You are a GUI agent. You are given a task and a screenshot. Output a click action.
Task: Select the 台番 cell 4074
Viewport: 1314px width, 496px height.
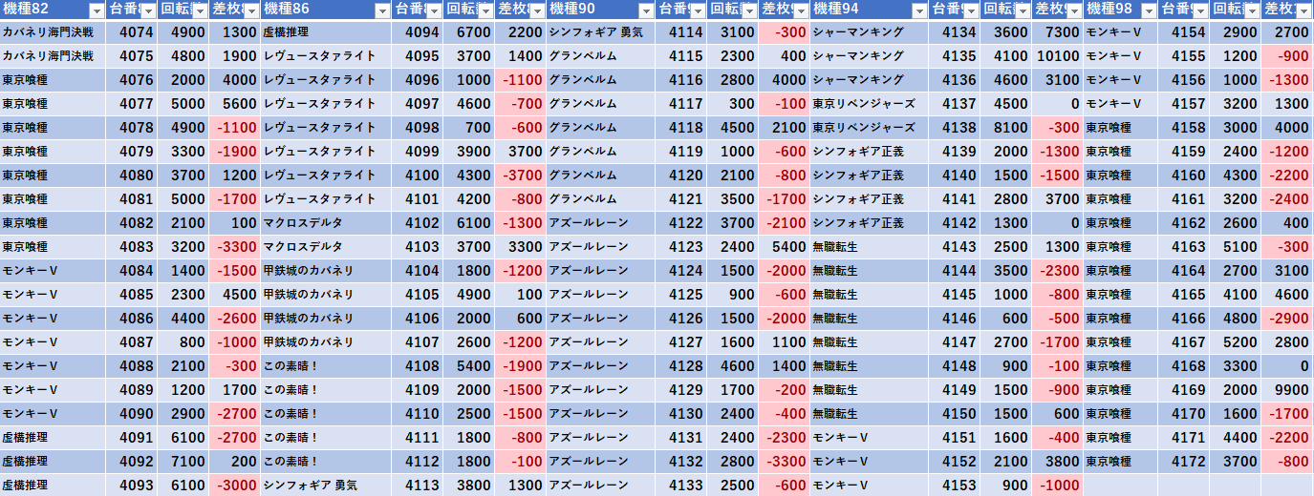click(131, 31)
